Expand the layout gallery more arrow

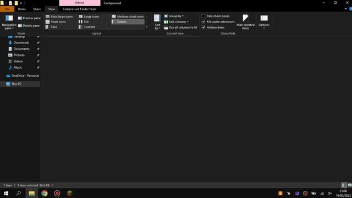click(x=147, y=27)
